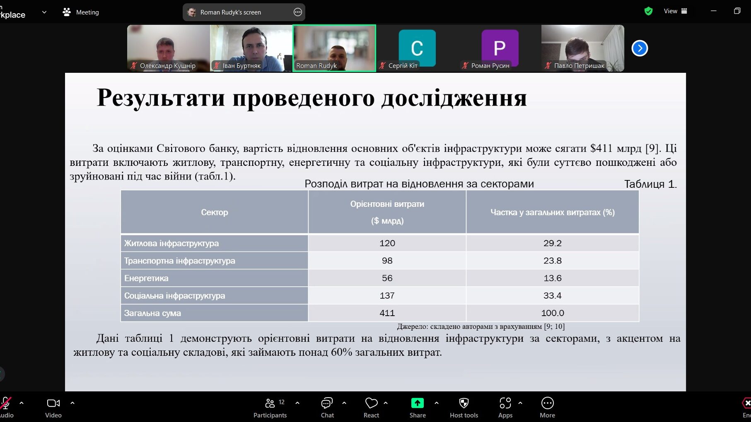Image resolution: width=751 pixels, height=422 pixels.
Task: Open Roman Rudyk's screen share options
Action: click(298, 12)
